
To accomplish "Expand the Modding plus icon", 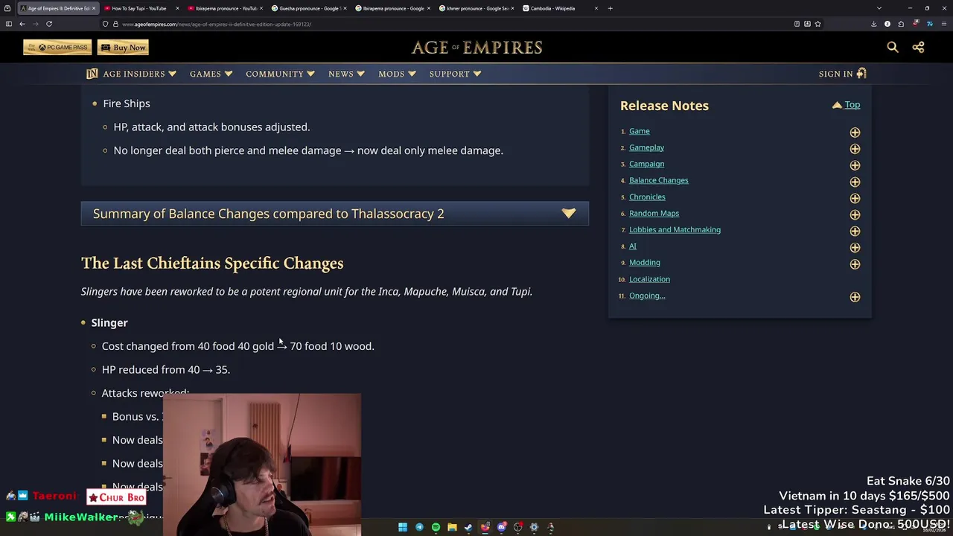I will click(x=855, y=264).
